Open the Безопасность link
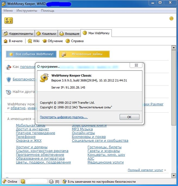 pyautogui.click(x=24, y=79)
